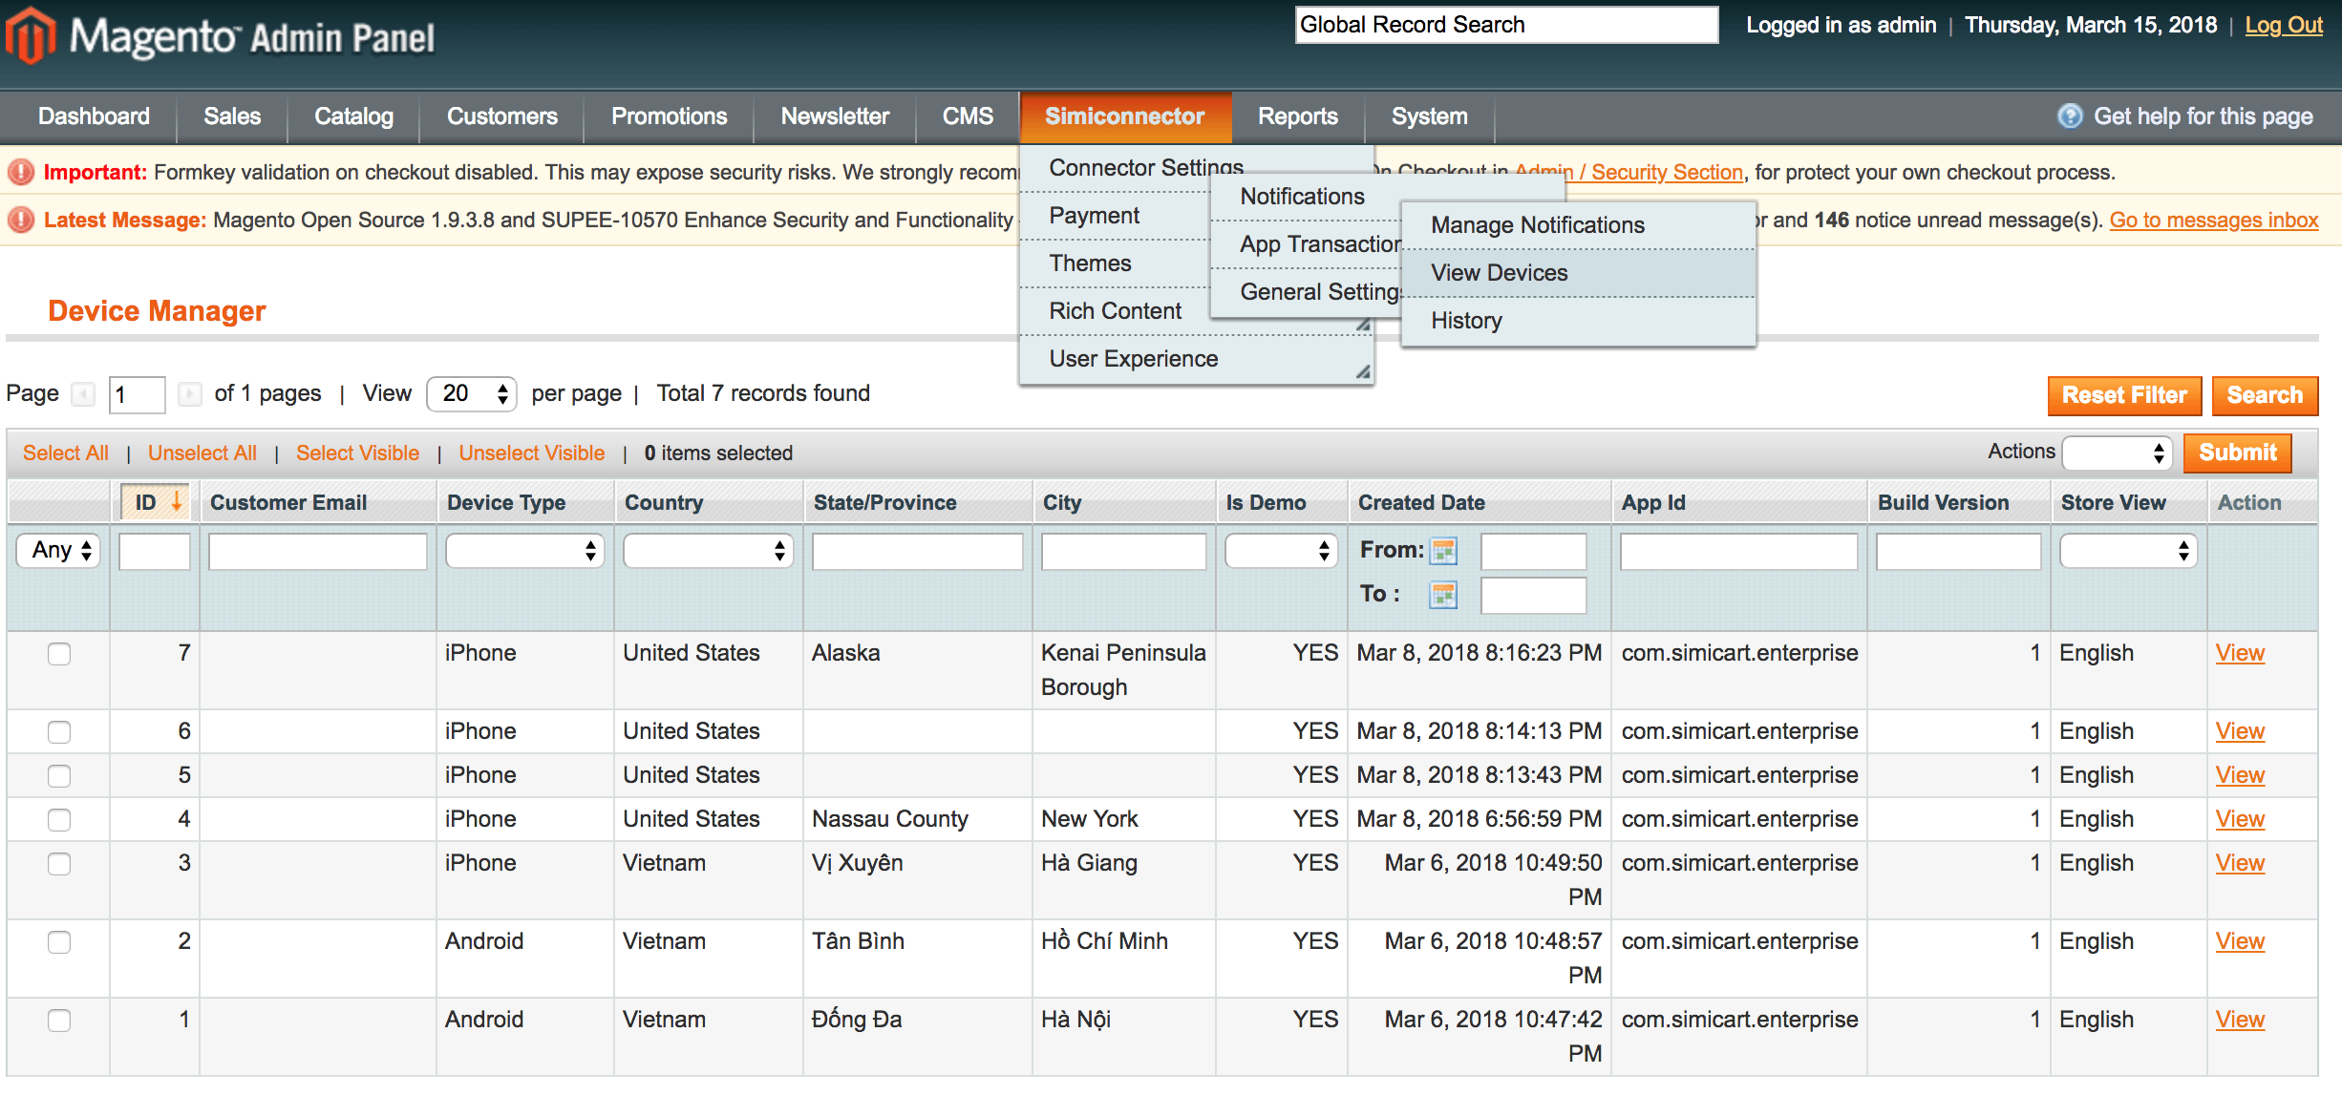Open the Any selection filter dropdown
The width and height of the screenshot is (2342, 1096).
click(x=58, y=551)
